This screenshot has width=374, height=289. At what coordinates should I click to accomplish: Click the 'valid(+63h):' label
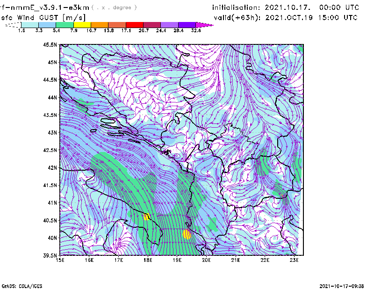click(237, 18)
